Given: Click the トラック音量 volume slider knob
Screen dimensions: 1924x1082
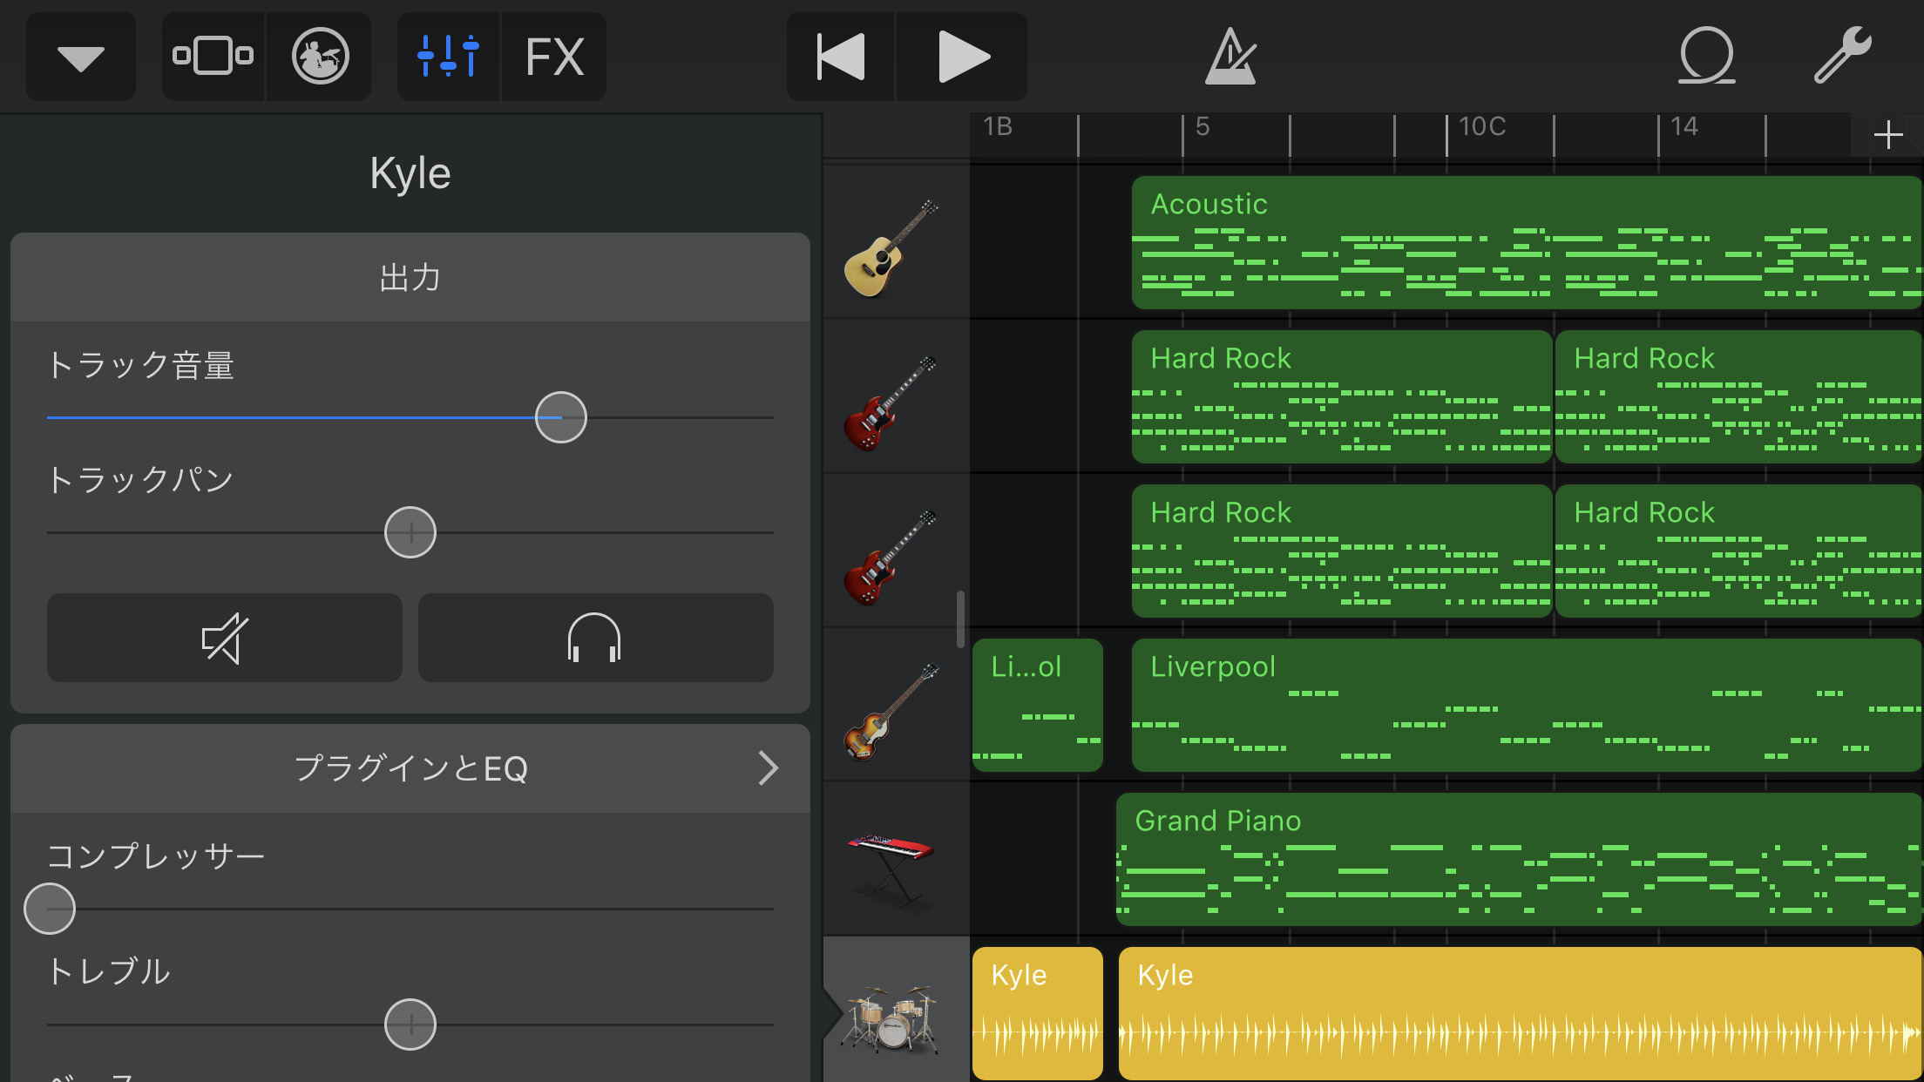Looking at the screenshot, I should [x=560, y=417].
